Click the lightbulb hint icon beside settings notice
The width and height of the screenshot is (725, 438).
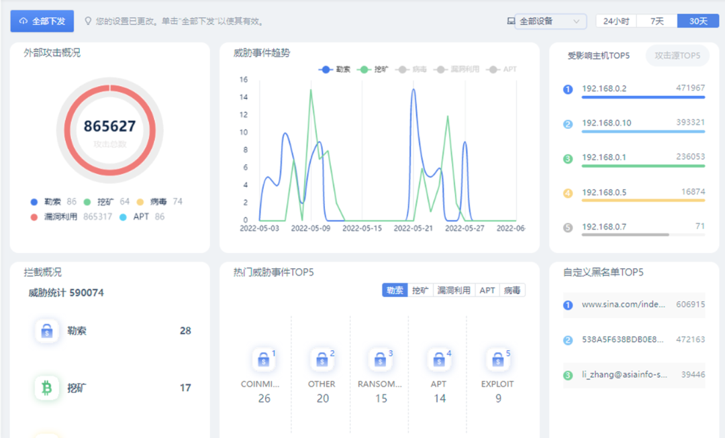pos(87,21)
